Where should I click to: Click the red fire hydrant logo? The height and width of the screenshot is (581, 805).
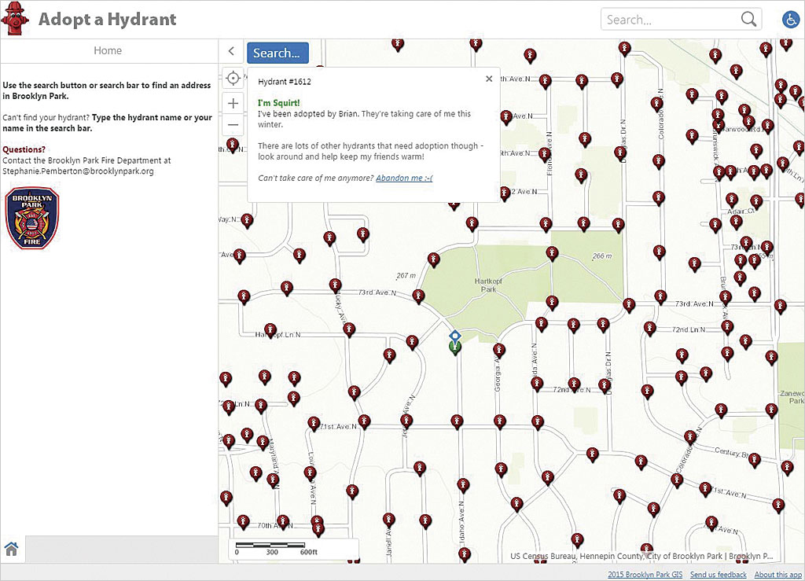pos(14,19)
